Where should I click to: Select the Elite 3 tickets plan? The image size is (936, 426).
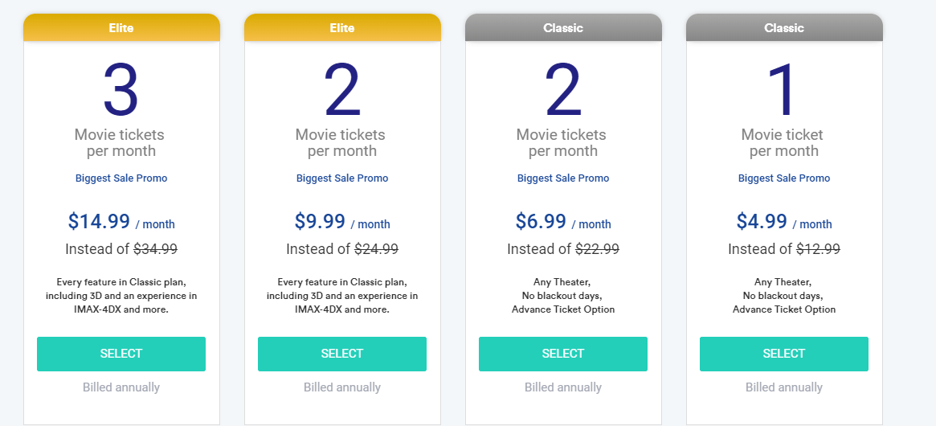[x=121, y=354]
